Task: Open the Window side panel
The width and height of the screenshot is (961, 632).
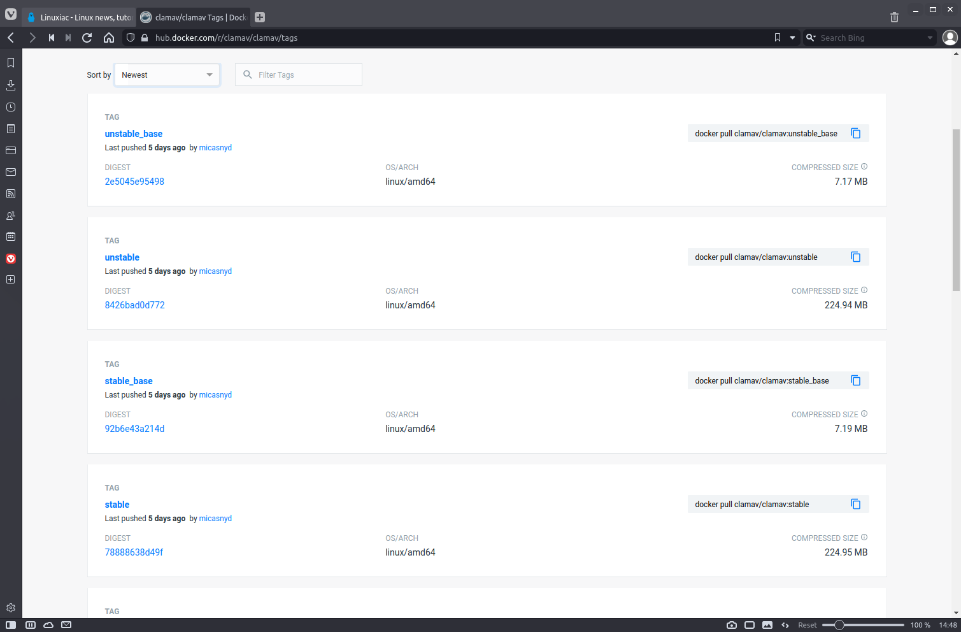Action: pos(11,150)
